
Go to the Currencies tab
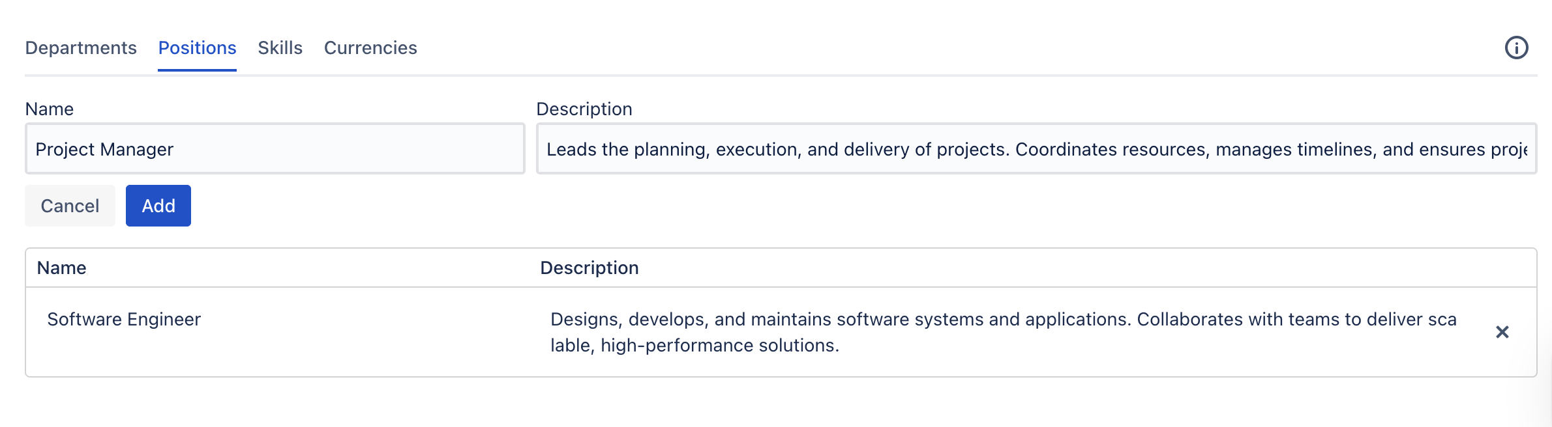coord(370,48)
